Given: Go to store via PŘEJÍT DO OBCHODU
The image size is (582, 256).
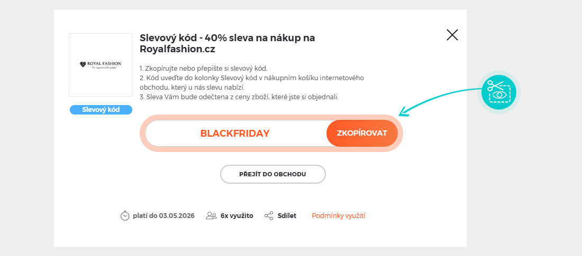Looking at the screenshot, I should (x=272, y=174).
